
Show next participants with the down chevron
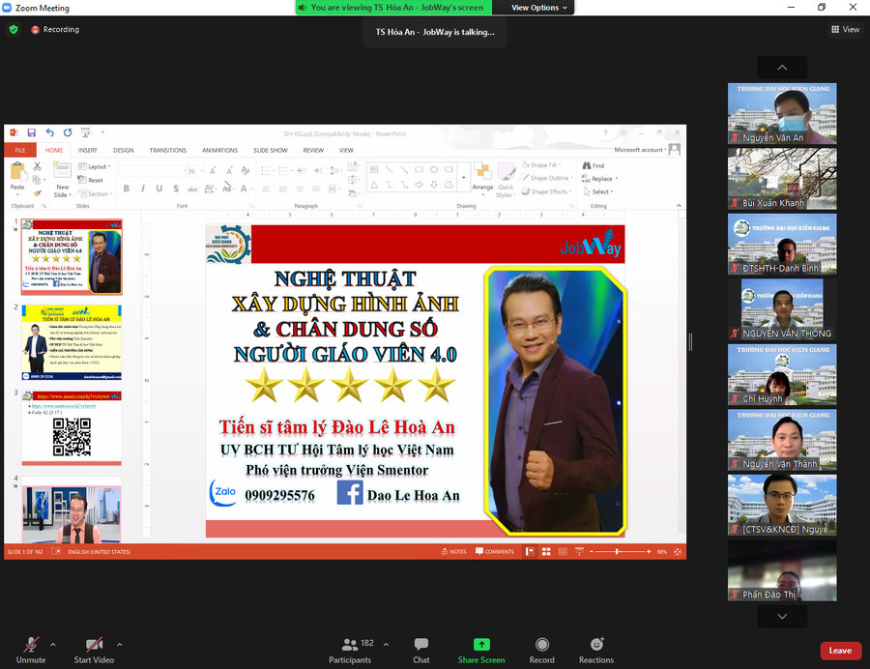coord(782,616)
